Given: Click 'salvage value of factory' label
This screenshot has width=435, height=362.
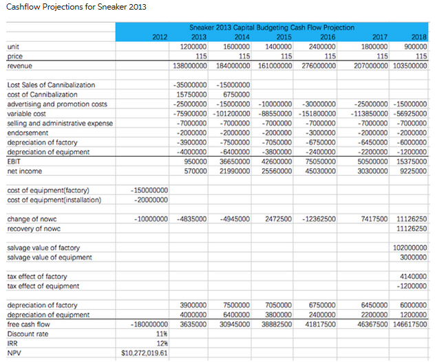Looking at the screenshot, I should [43, 248].
